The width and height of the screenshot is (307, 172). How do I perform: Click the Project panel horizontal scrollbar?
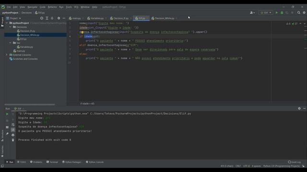pos(30,105)
